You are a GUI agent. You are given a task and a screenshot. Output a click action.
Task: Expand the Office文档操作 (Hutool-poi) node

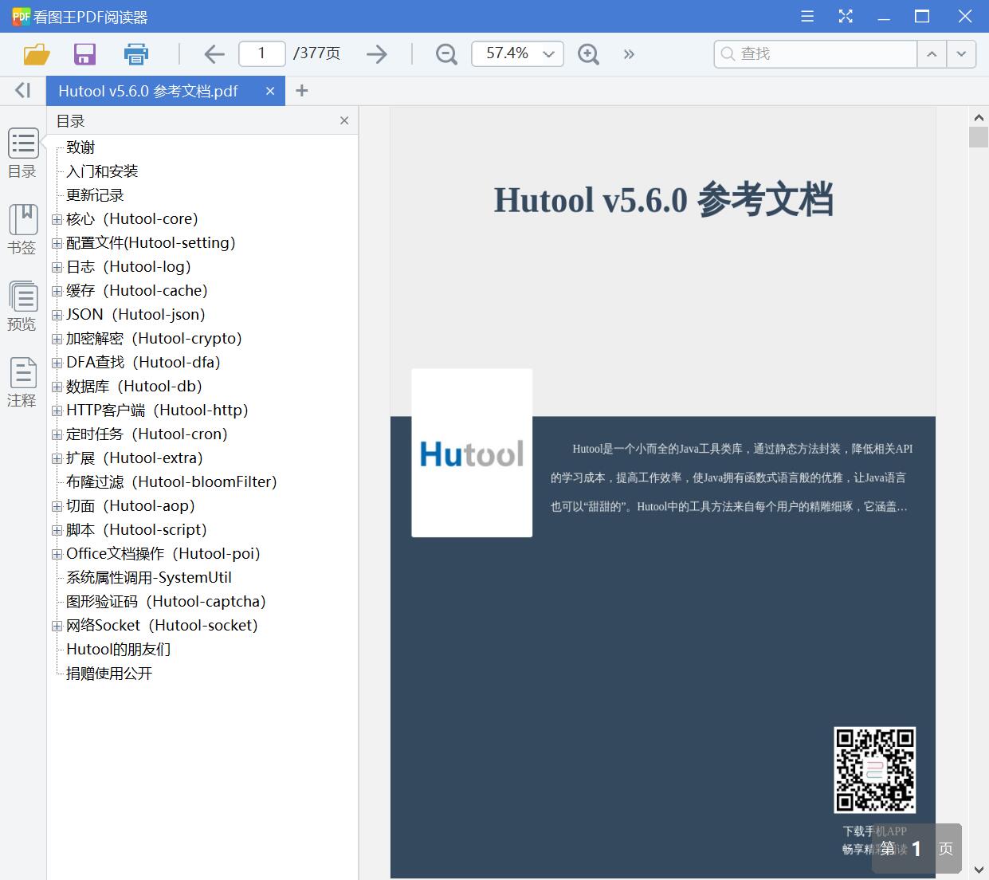[57, 554]
